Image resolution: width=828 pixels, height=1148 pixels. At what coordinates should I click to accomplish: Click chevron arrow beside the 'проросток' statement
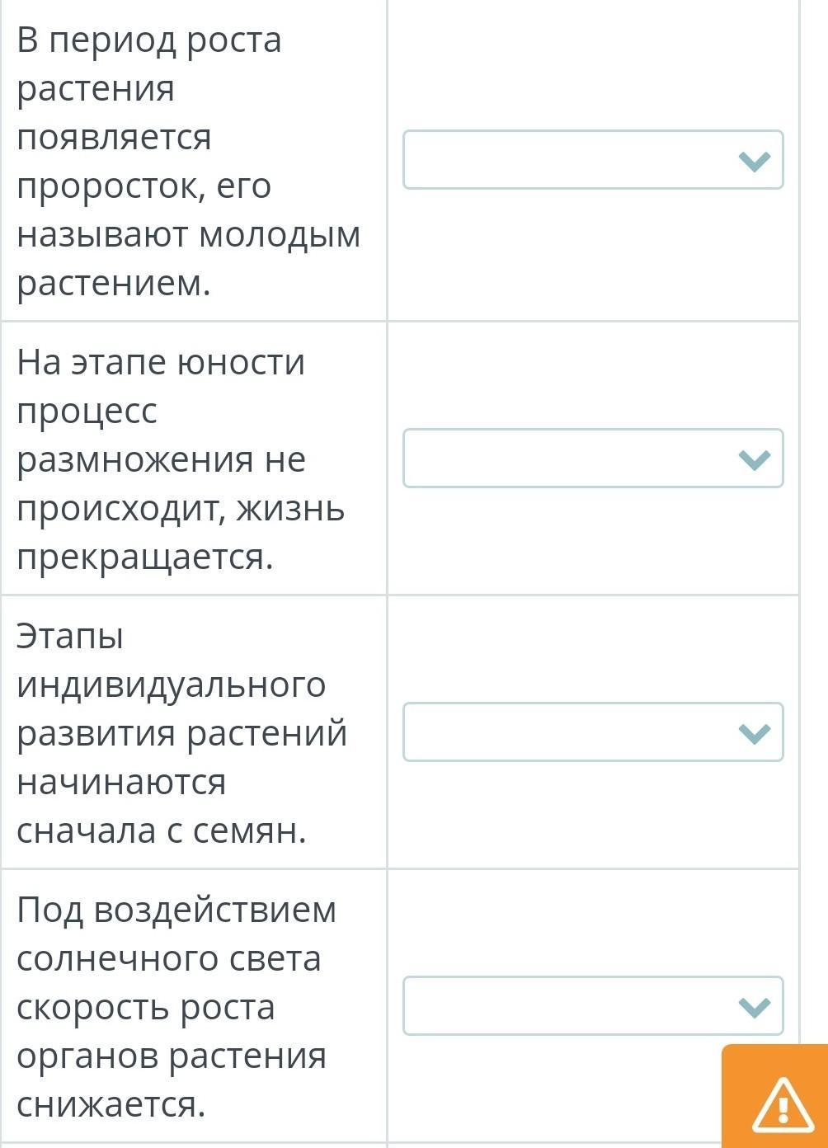(755, 160)
